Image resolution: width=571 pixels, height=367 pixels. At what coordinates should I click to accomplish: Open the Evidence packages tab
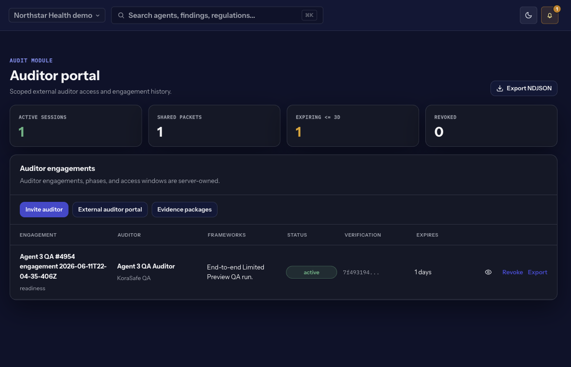184,210
